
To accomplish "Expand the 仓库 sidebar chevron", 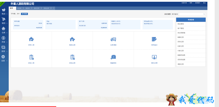I will (x=7, y=33).
